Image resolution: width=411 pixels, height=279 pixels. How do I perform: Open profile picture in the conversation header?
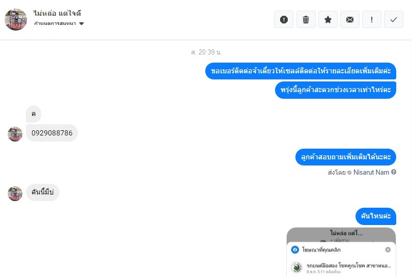(x=16, y=19)
